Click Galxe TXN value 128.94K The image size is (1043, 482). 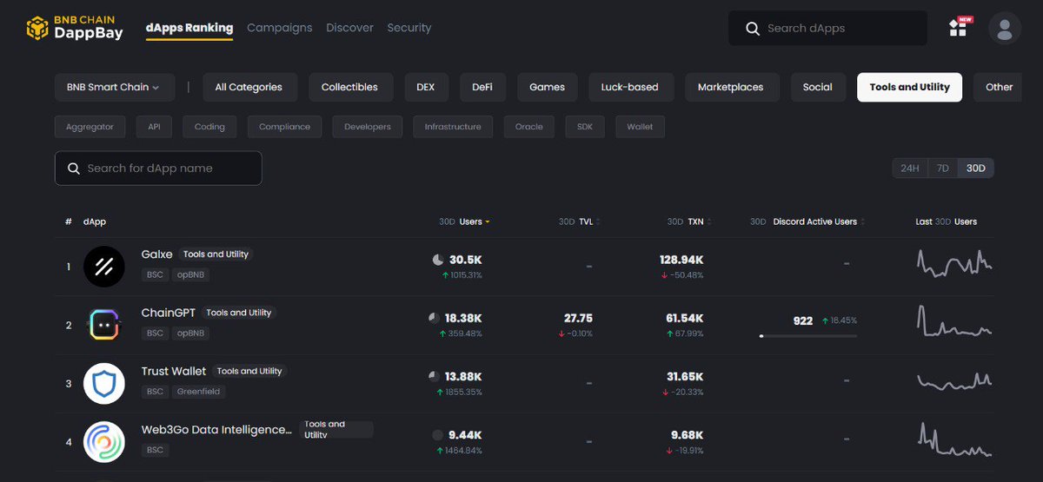[681, 260]
